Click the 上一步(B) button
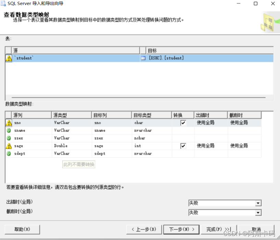 (x=144, y=229)
